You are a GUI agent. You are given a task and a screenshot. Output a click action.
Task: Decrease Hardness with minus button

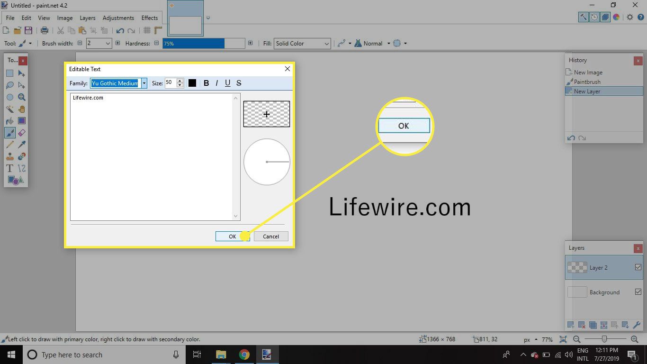pos(156,43)
